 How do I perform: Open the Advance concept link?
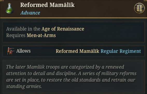(30, 13)
